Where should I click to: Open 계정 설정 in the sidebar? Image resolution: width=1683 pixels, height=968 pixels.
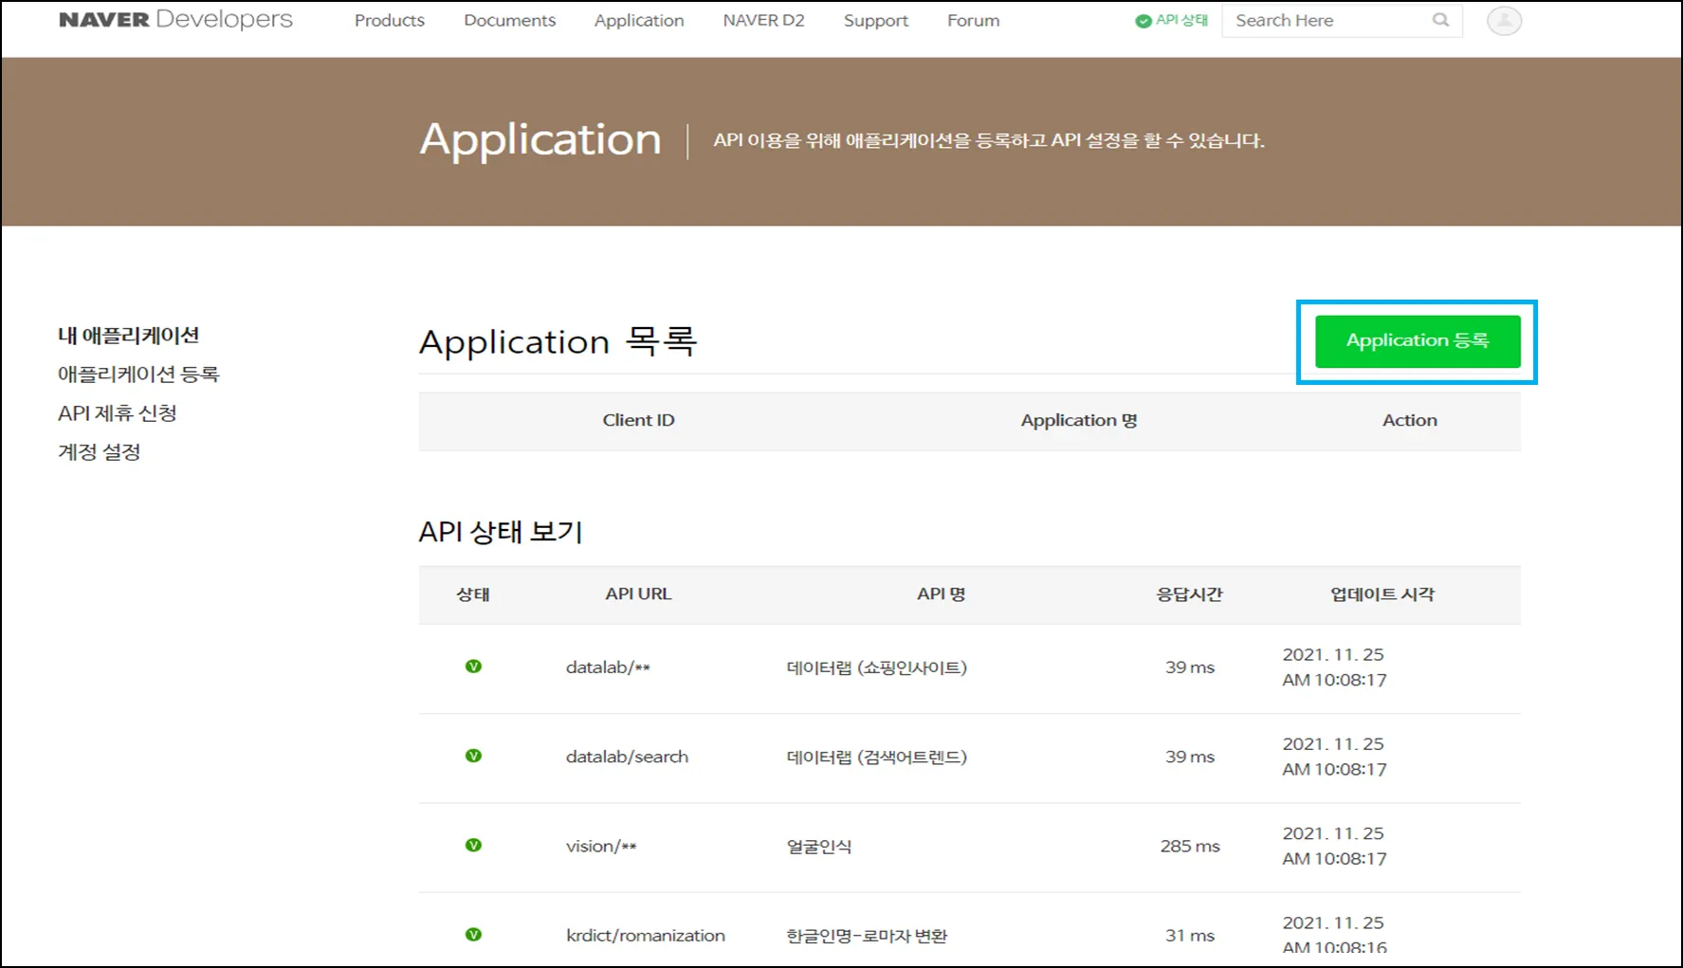(100, 452)
